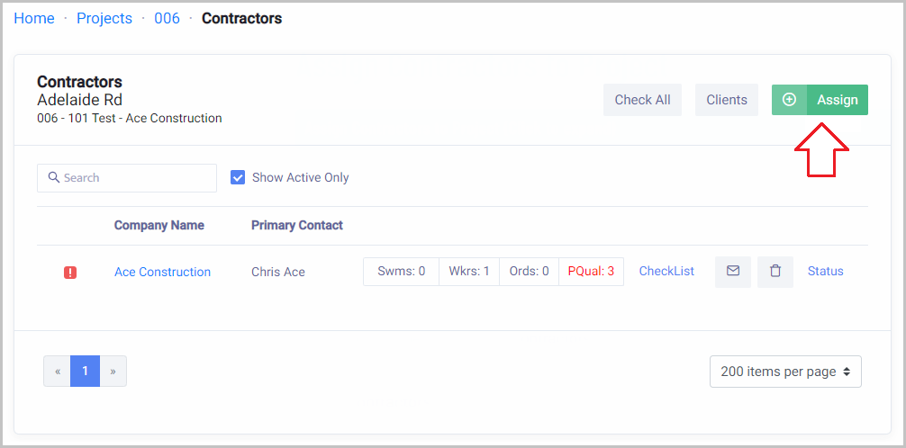Click the envelope email icon in contractor row
Image resolution: width=906 pixels, height=448 pixels.
pyautogui.click(x=733, y=271)
